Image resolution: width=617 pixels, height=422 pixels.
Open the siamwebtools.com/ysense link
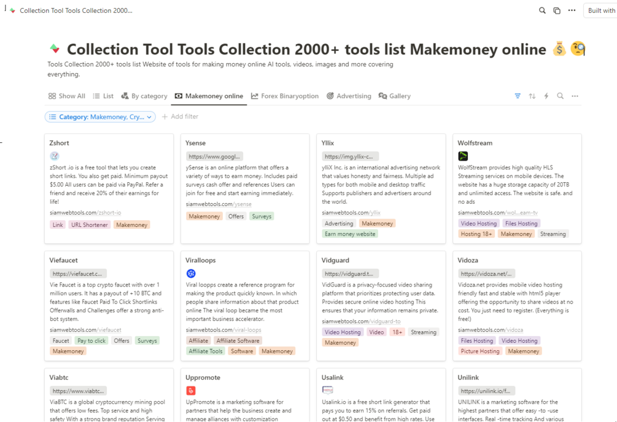(x=219, y=204)
